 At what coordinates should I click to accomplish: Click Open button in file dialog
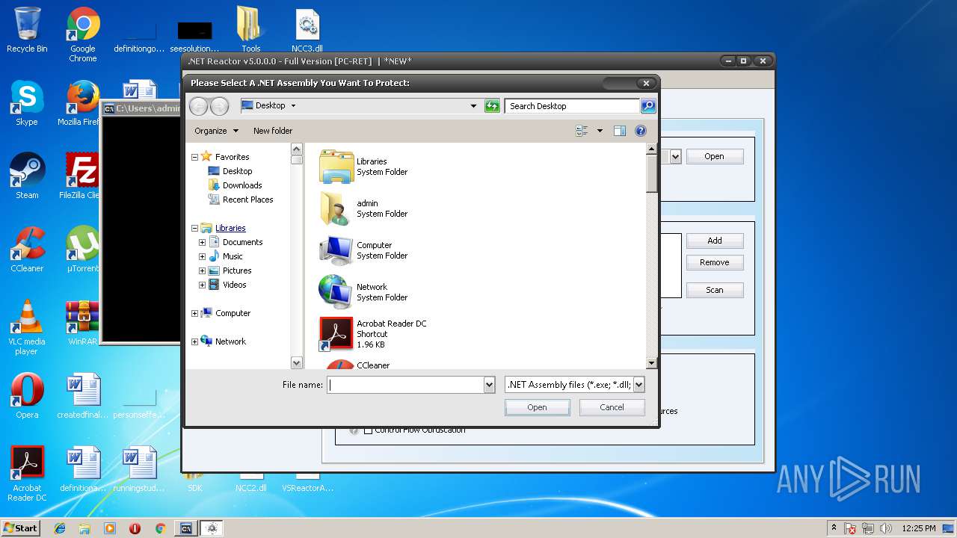point(537,407)
